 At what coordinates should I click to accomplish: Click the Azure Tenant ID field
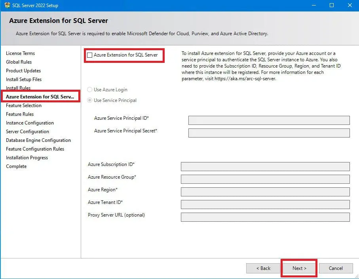tap(265, 204)
